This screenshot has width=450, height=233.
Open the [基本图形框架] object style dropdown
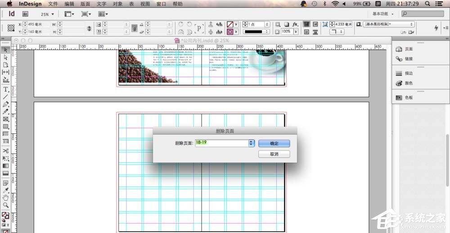point(389,24)
